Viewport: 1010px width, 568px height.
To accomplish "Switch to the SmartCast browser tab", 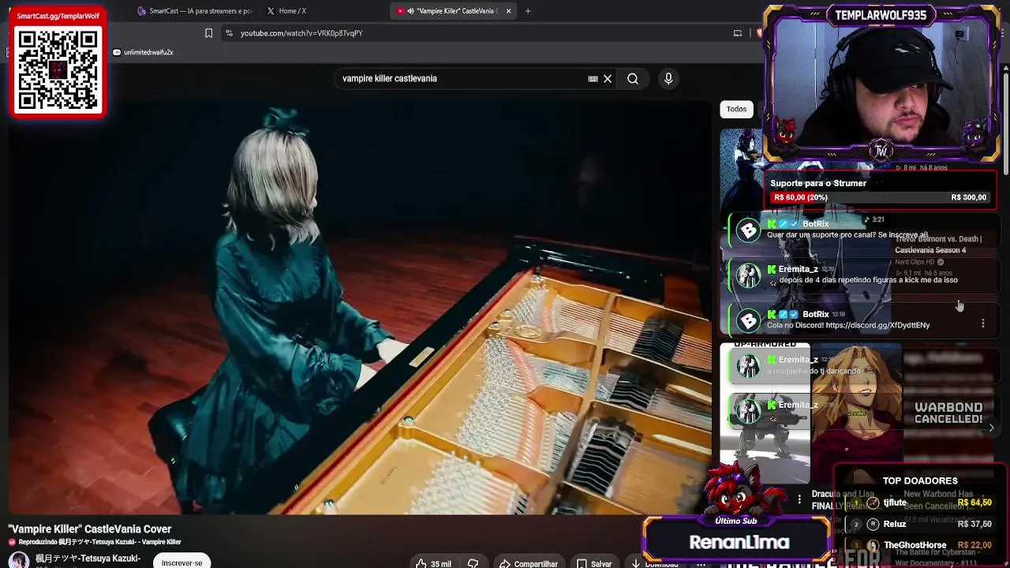I will click(x=194, y=11).
